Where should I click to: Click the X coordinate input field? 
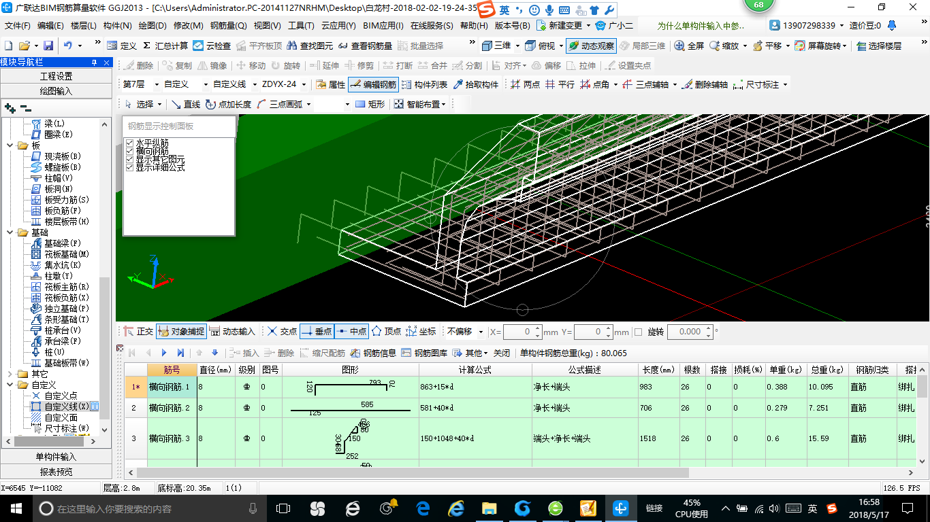coord(522,332)
